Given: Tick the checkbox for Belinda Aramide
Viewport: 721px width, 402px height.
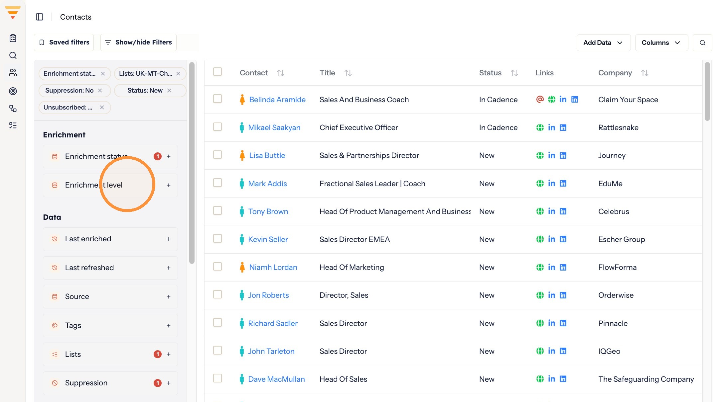Looking at the screenshot, I should pyautogui.click(x=217, y=99).
